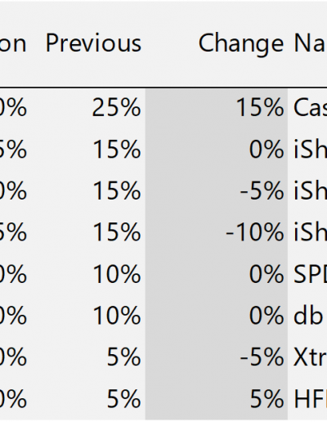Click the name cell starting with SPD
Viewport: 327px width, 422px height.
(x=310, y=274)
